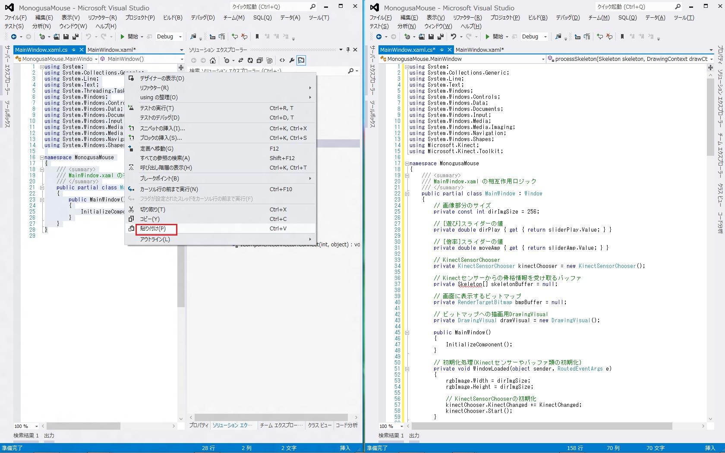Collapse namespace MonogusaMouse in right editor
This screenshot has height=453, width=725.
[x=407, y=164]
